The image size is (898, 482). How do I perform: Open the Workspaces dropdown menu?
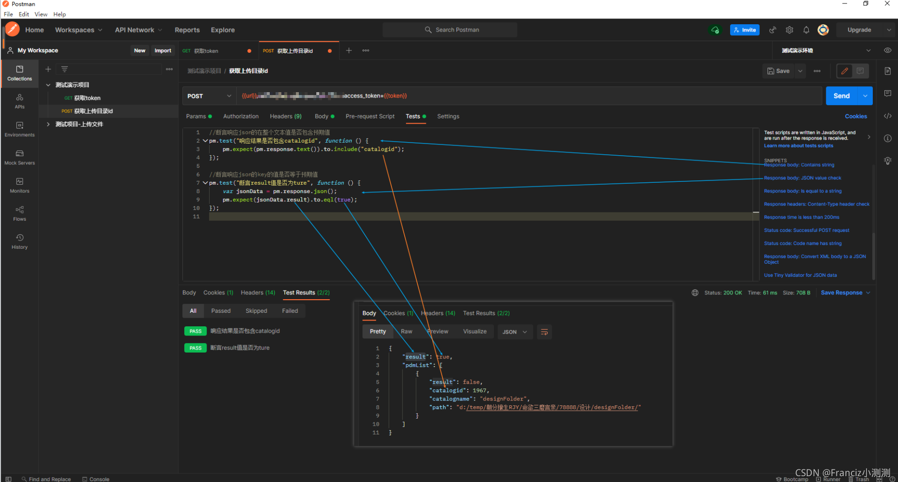[79, 30]
